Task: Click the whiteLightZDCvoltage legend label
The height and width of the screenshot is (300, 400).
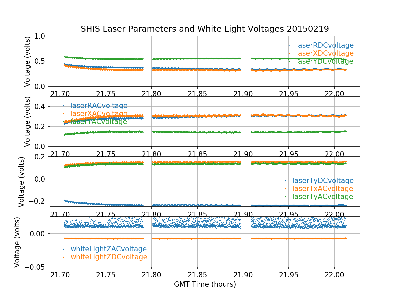Action: coord(109,257)
